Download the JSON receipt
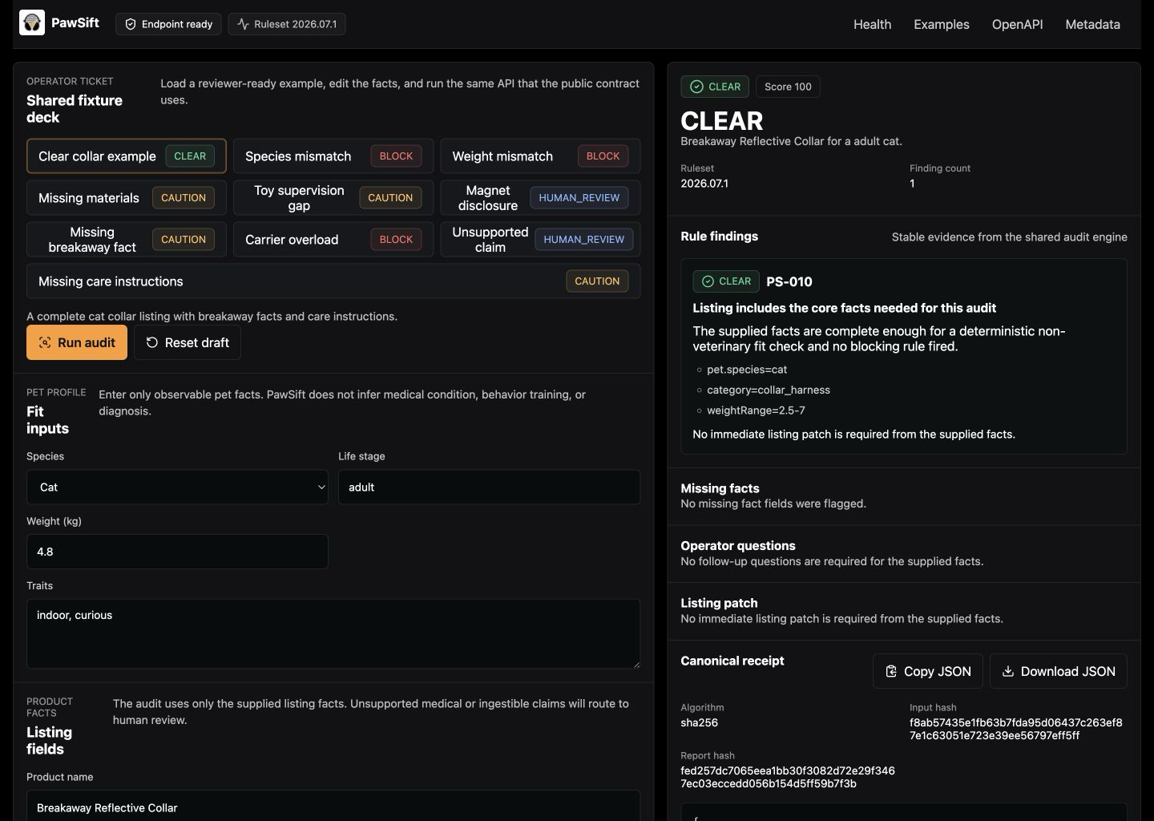The height and width of the screenshot is (821, 1154). click(x=1059, y=671)
